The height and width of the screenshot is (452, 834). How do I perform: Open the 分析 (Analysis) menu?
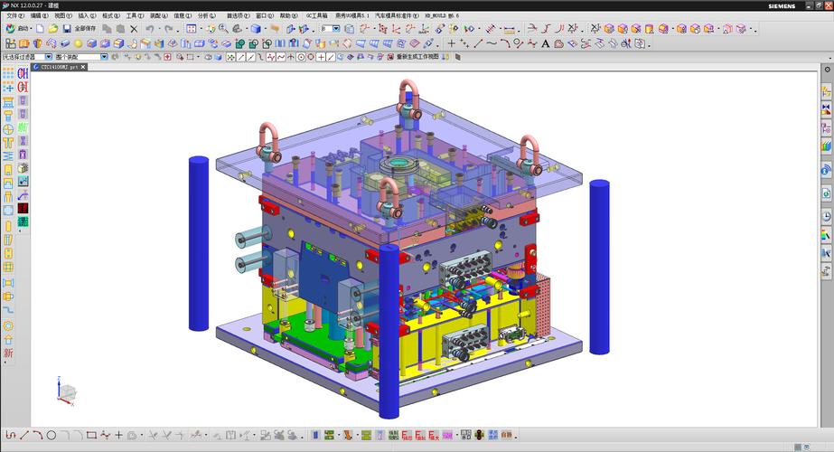click(207, 16)
